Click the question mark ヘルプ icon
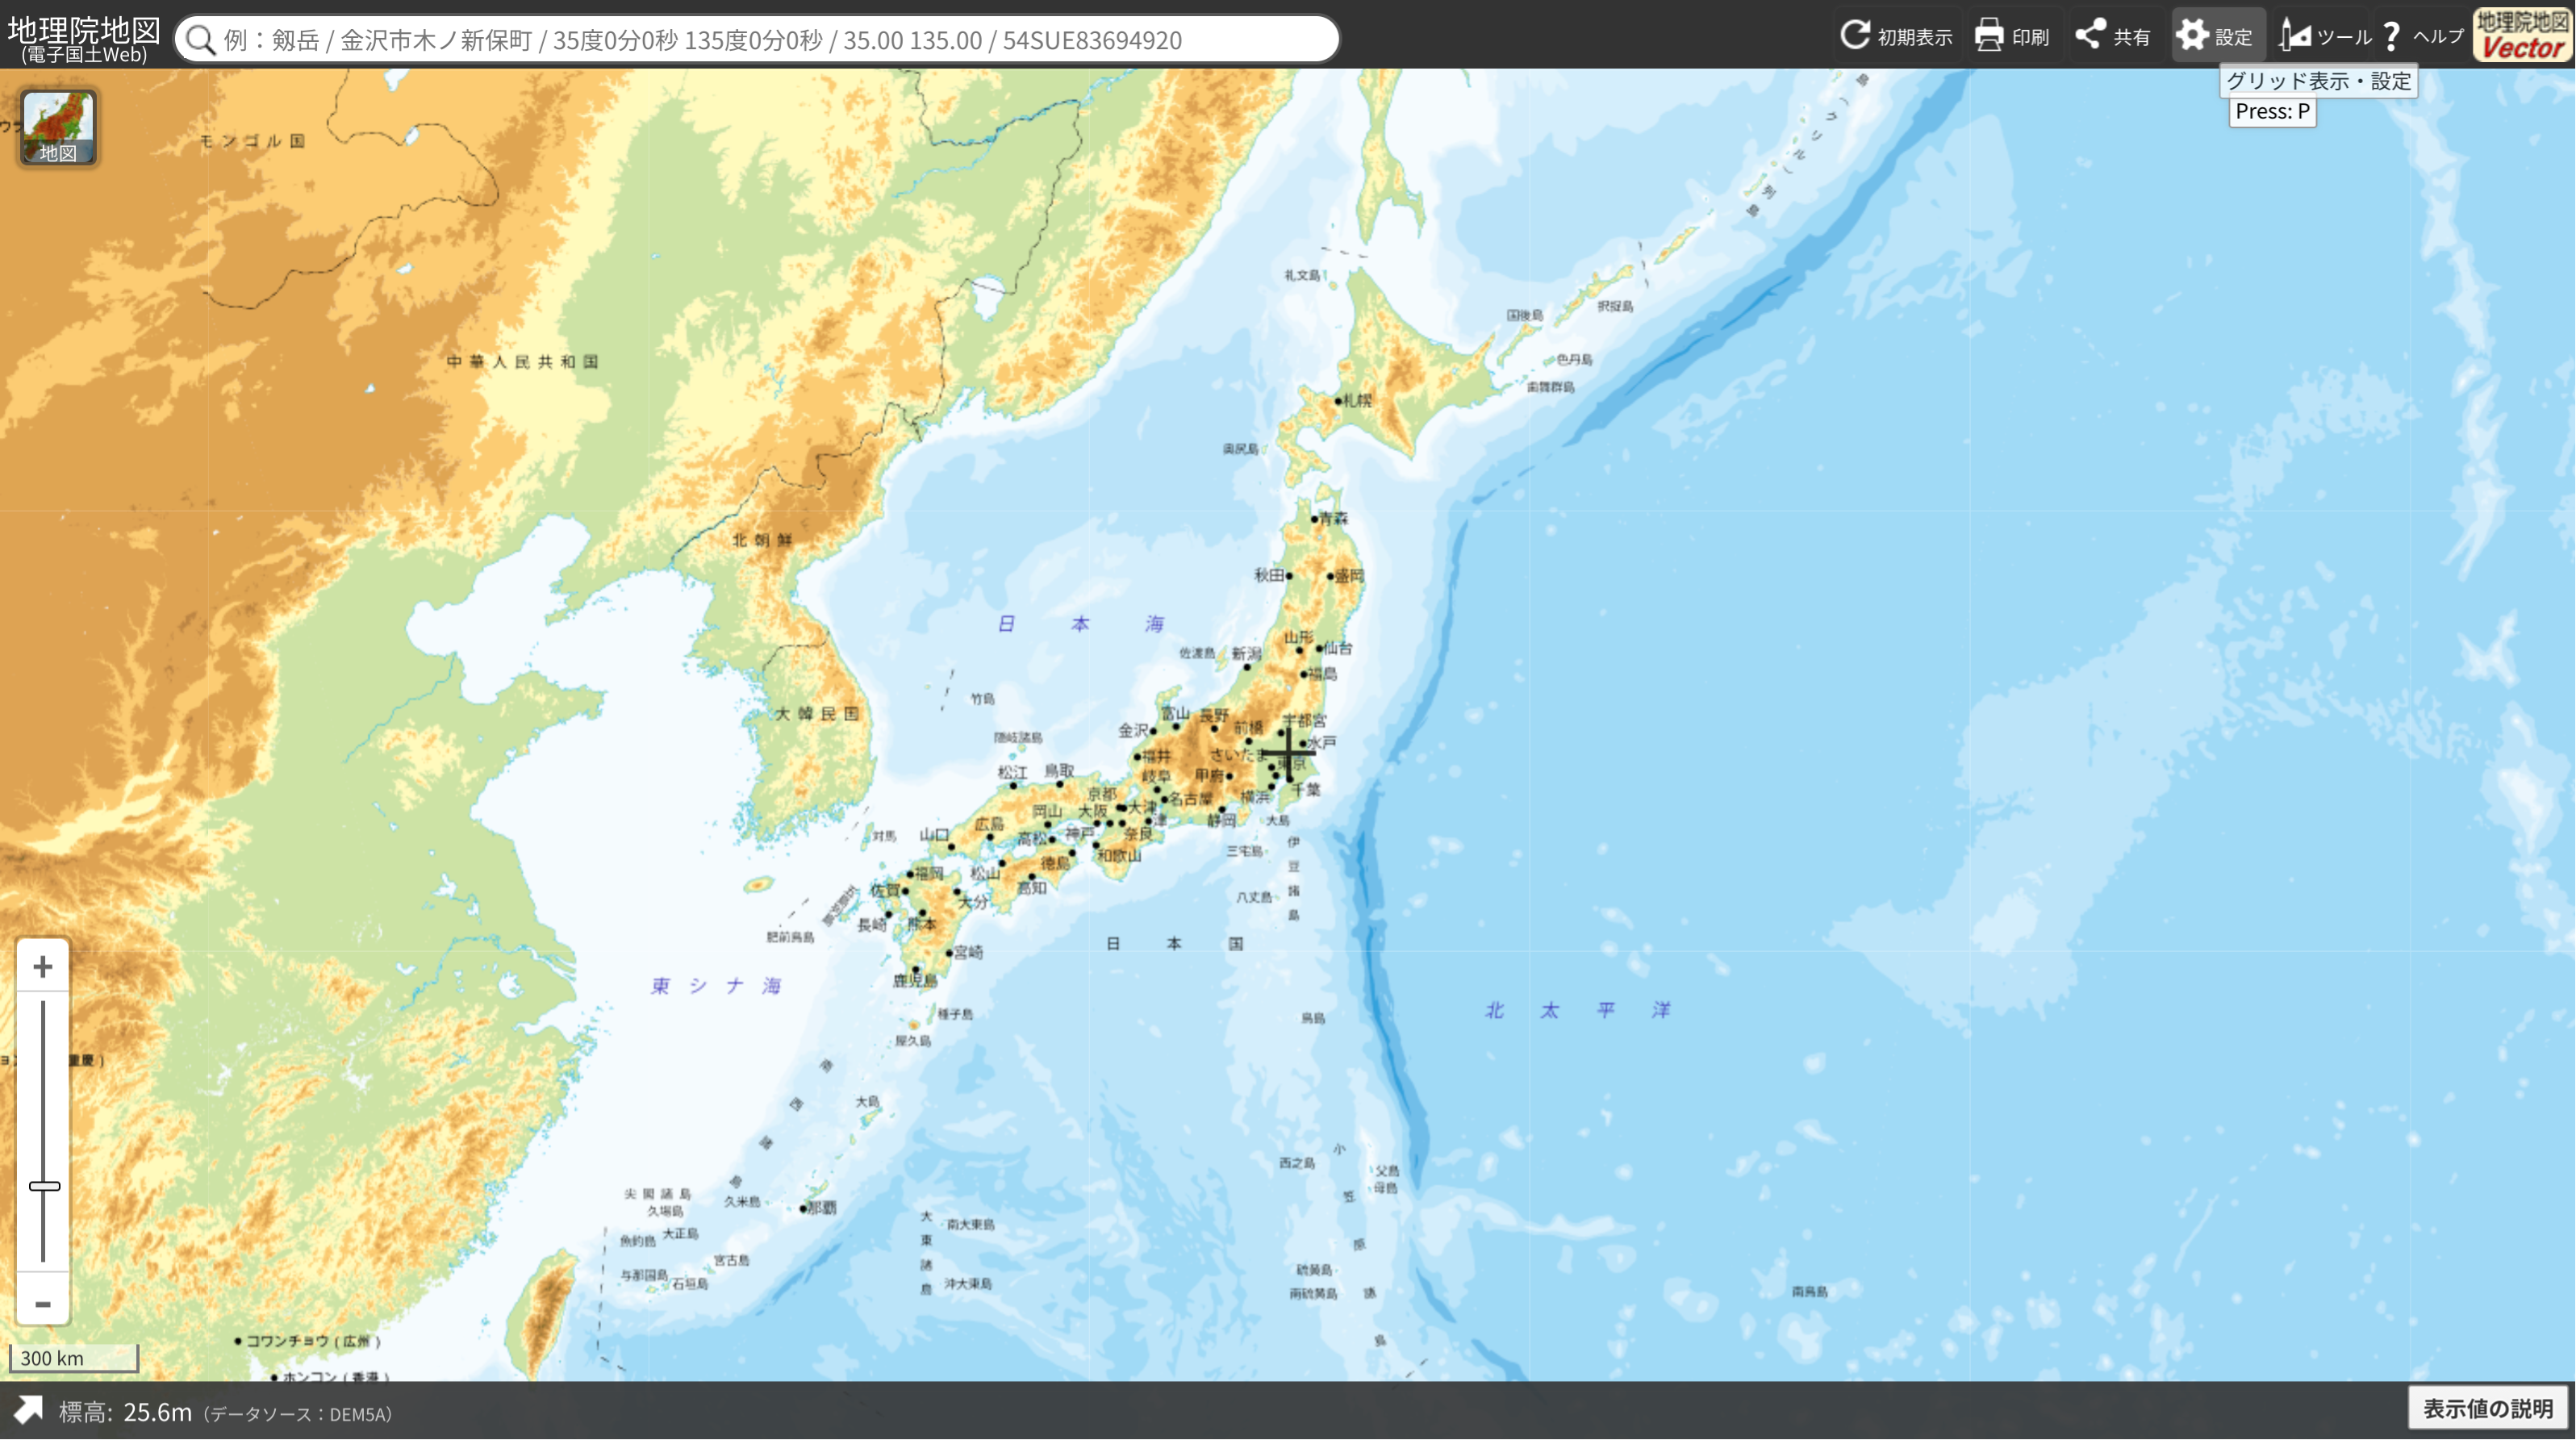The height and width of the screenshot is (1440, 2576). [x=2392, y=36]
